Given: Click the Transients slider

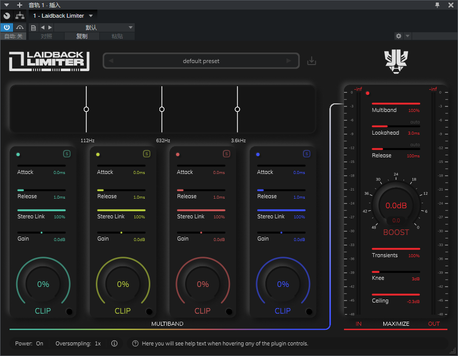Looking at the screenshot, I should (396, 249).
